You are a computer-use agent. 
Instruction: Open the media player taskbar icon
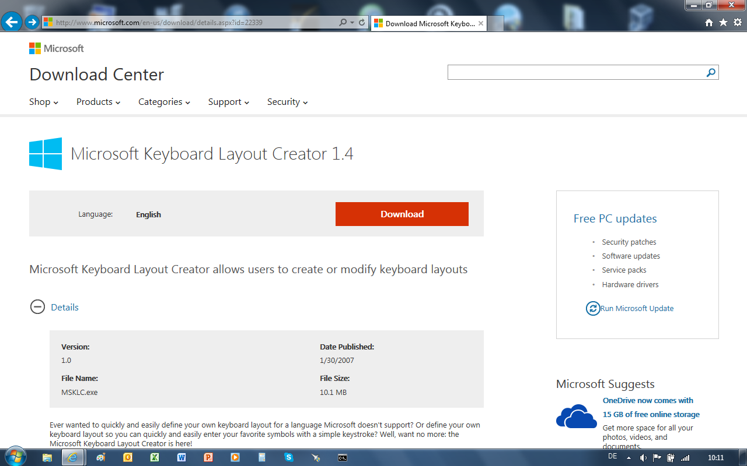click(235, 457)
